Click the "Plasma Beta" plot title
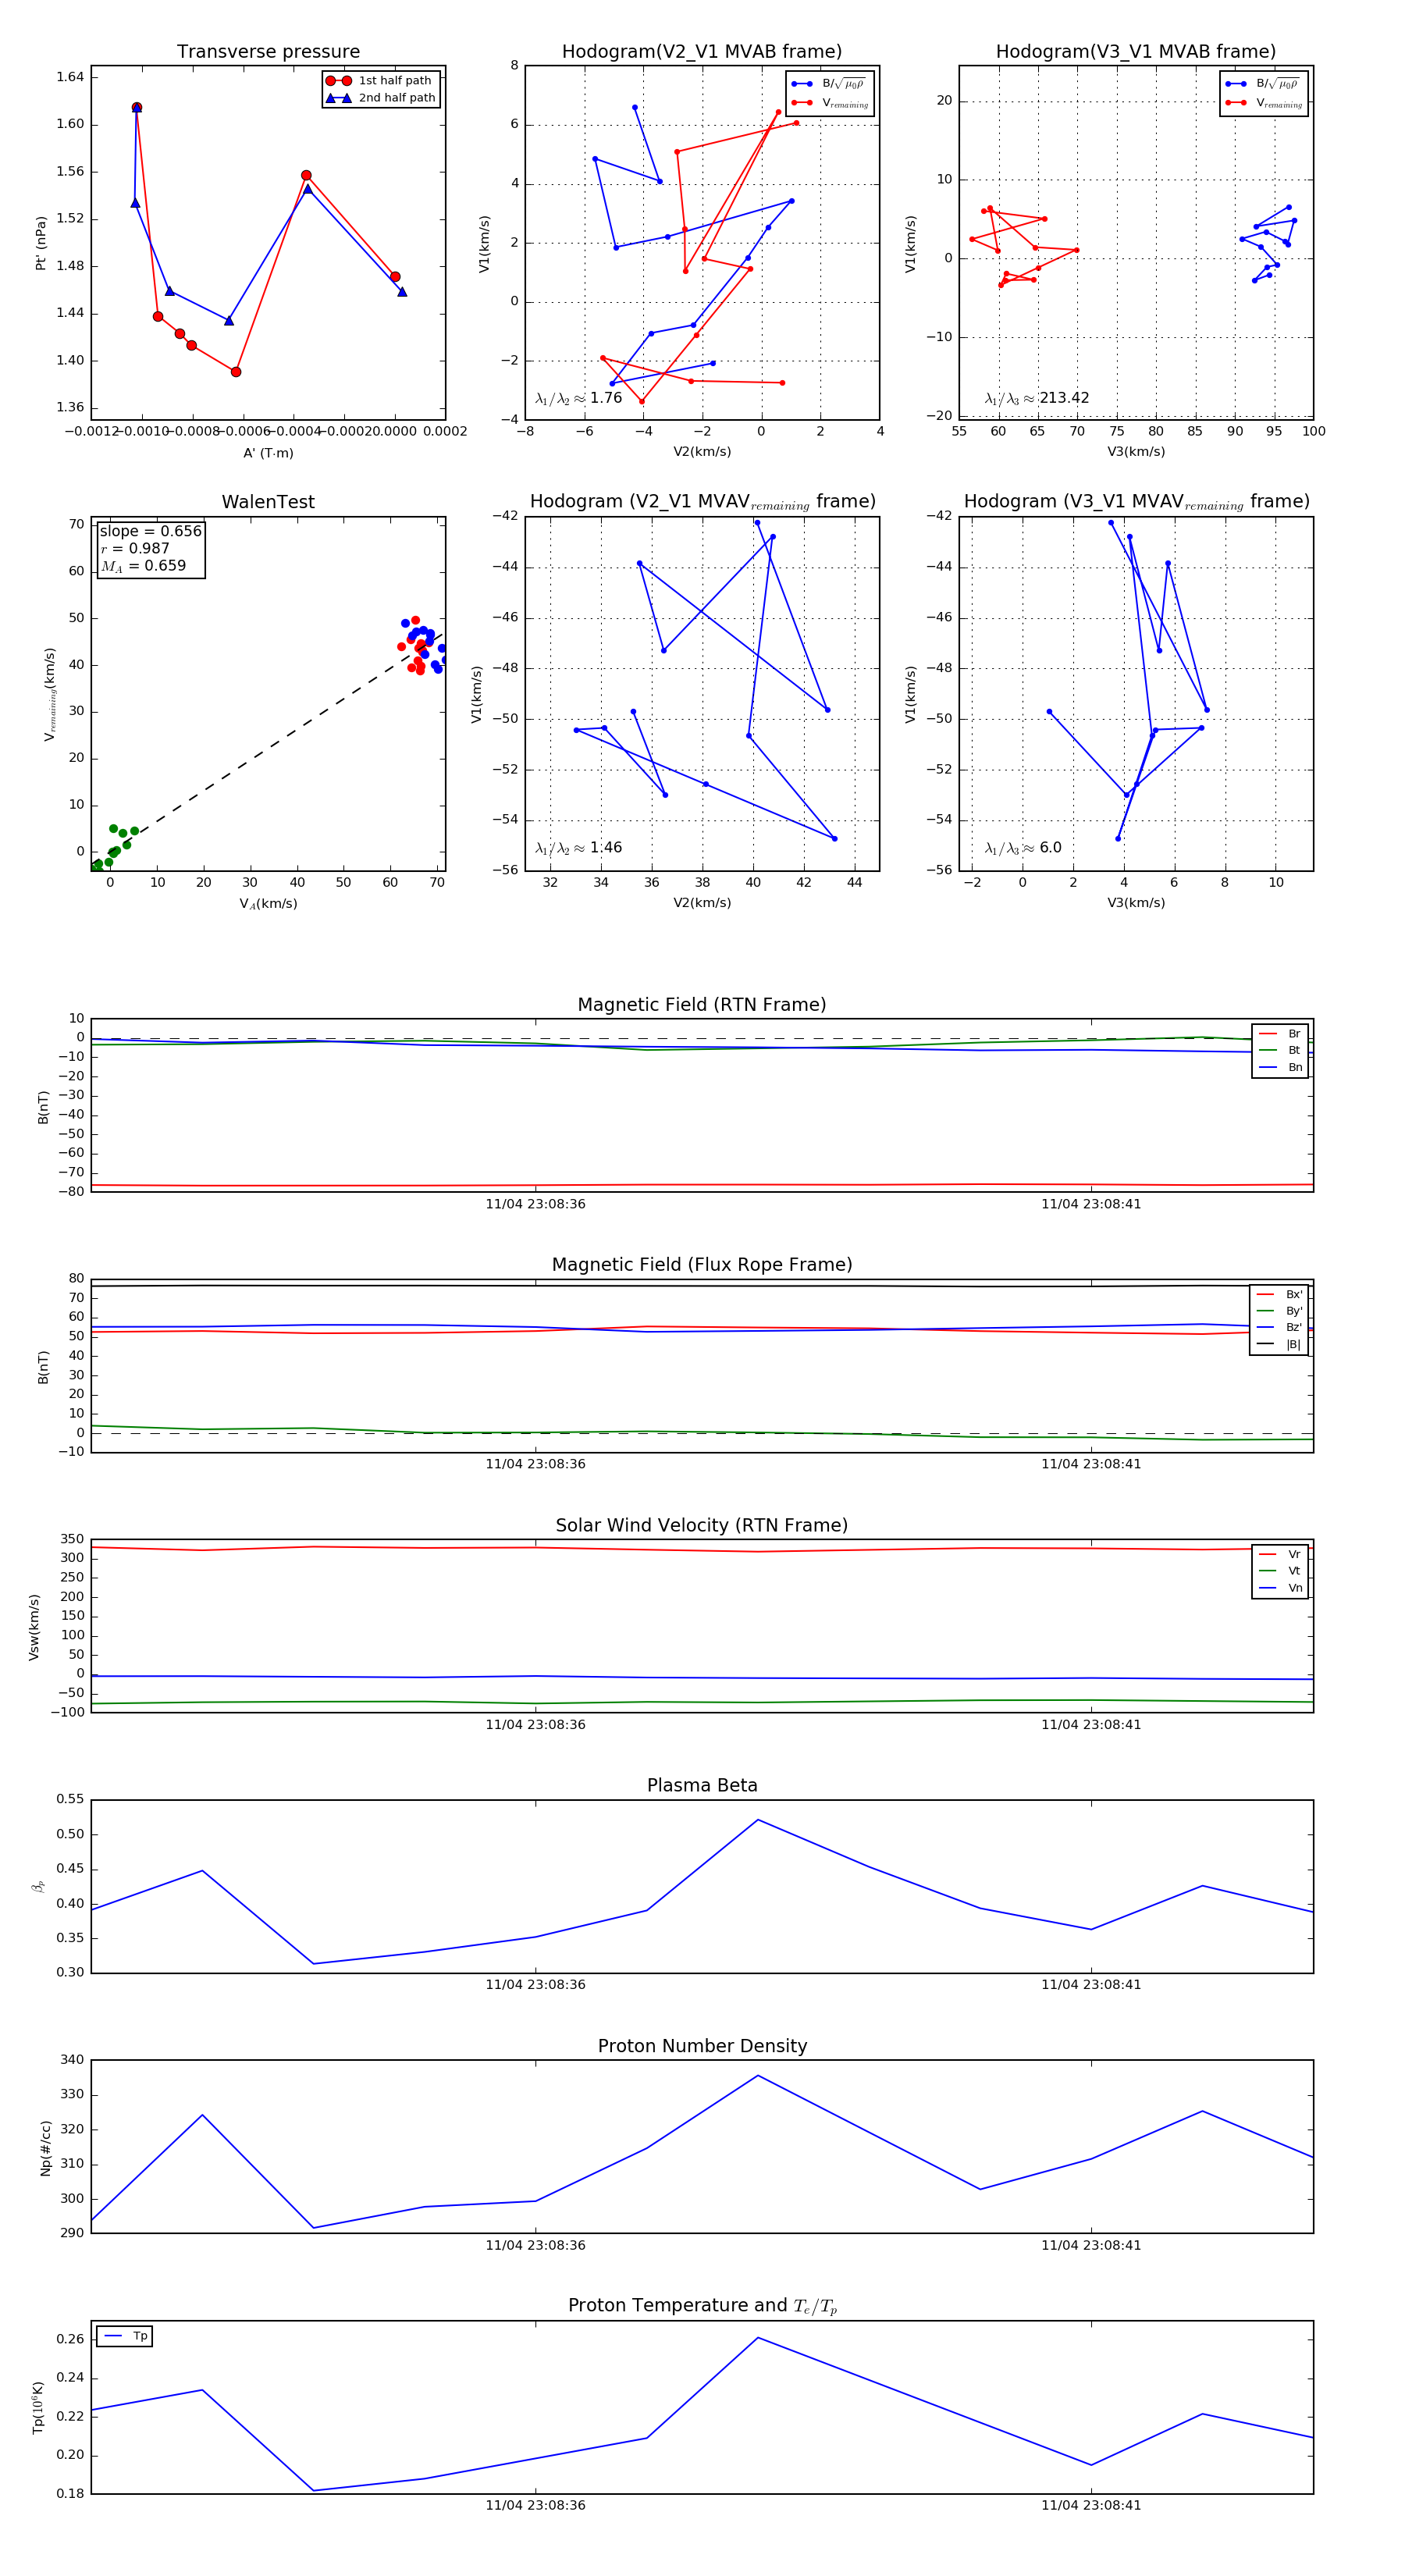Screen dimensions: 1405x2576 (702, 1786)
